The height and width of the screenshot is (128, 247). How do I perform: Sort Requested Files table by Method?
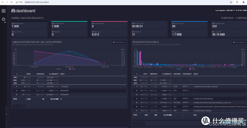(x=177, y=74)
